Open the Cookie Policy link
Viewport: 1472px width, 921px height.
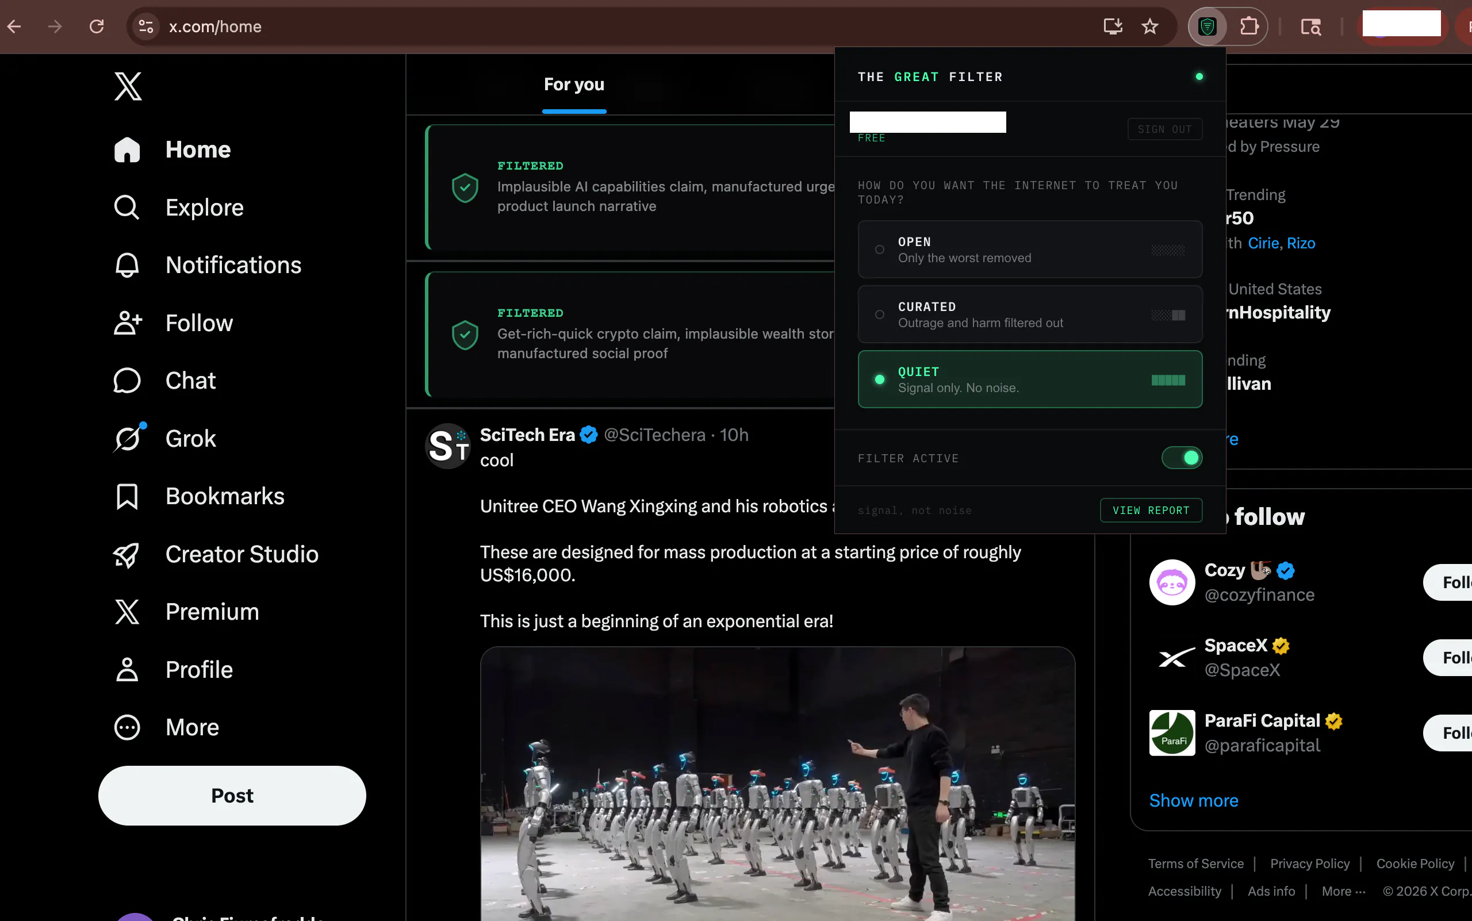coord(1414,864)
